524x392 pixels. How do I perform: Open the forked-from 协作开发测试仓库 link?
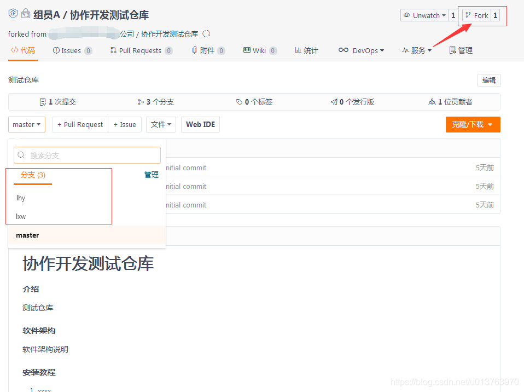click(170, 34)
